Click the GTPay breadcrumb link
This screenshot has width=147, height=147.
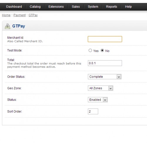(x=33, y=15)
